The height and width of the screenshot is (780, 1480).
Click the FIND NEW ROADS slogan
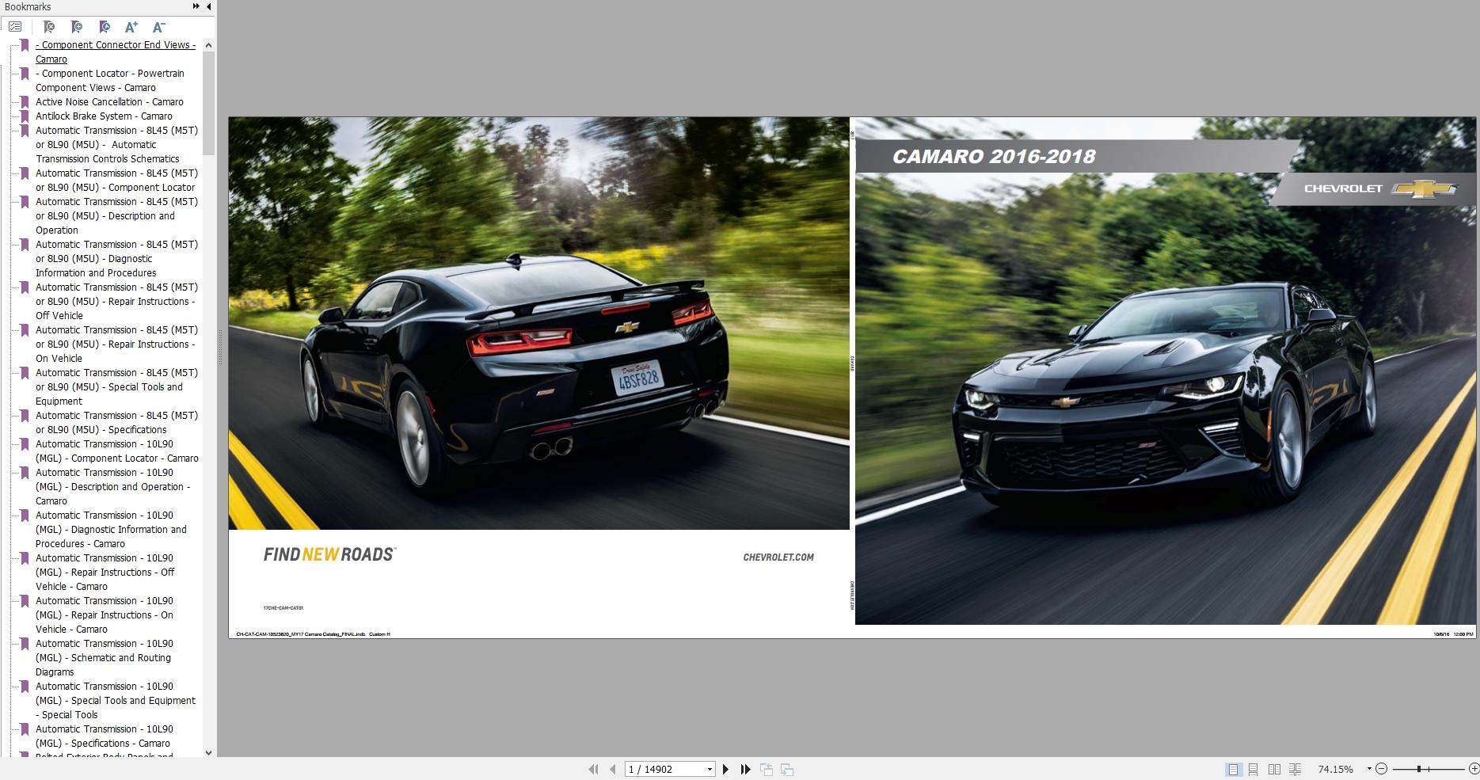pos(329,554)
